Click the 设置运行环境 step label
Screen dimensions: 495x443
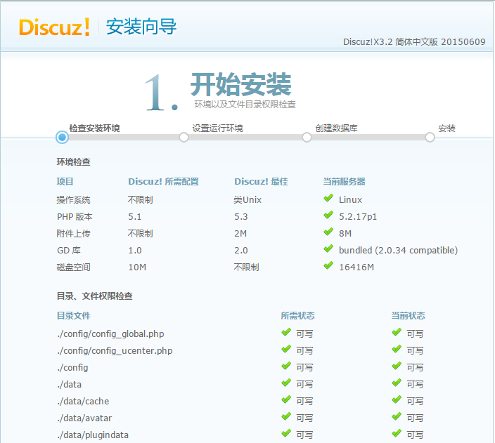218,128
